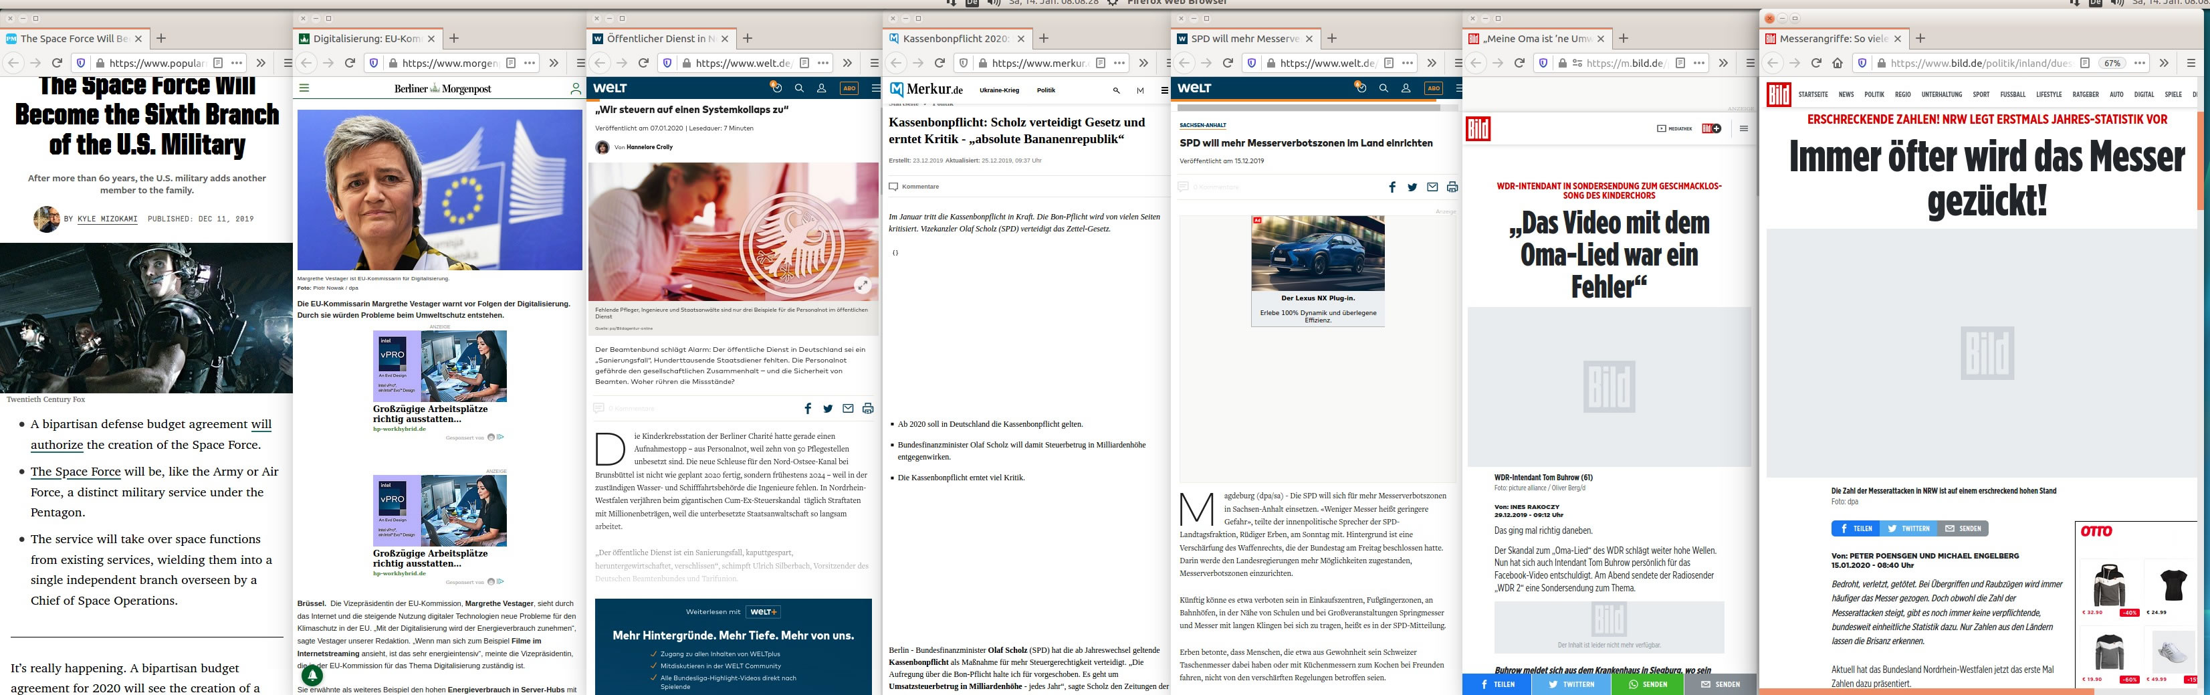Share Öffentlicher Dienst article on Facebook
Viewport: 2210px width, 695px height.
point(807,409)
